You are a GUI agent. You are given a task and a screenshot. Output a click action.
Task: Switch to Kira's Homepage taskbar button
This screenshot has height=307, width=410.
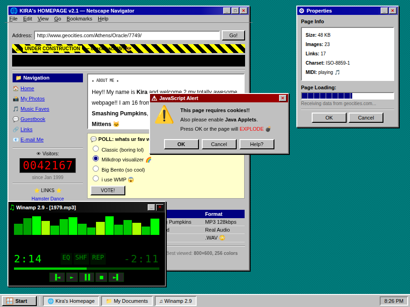71,301
